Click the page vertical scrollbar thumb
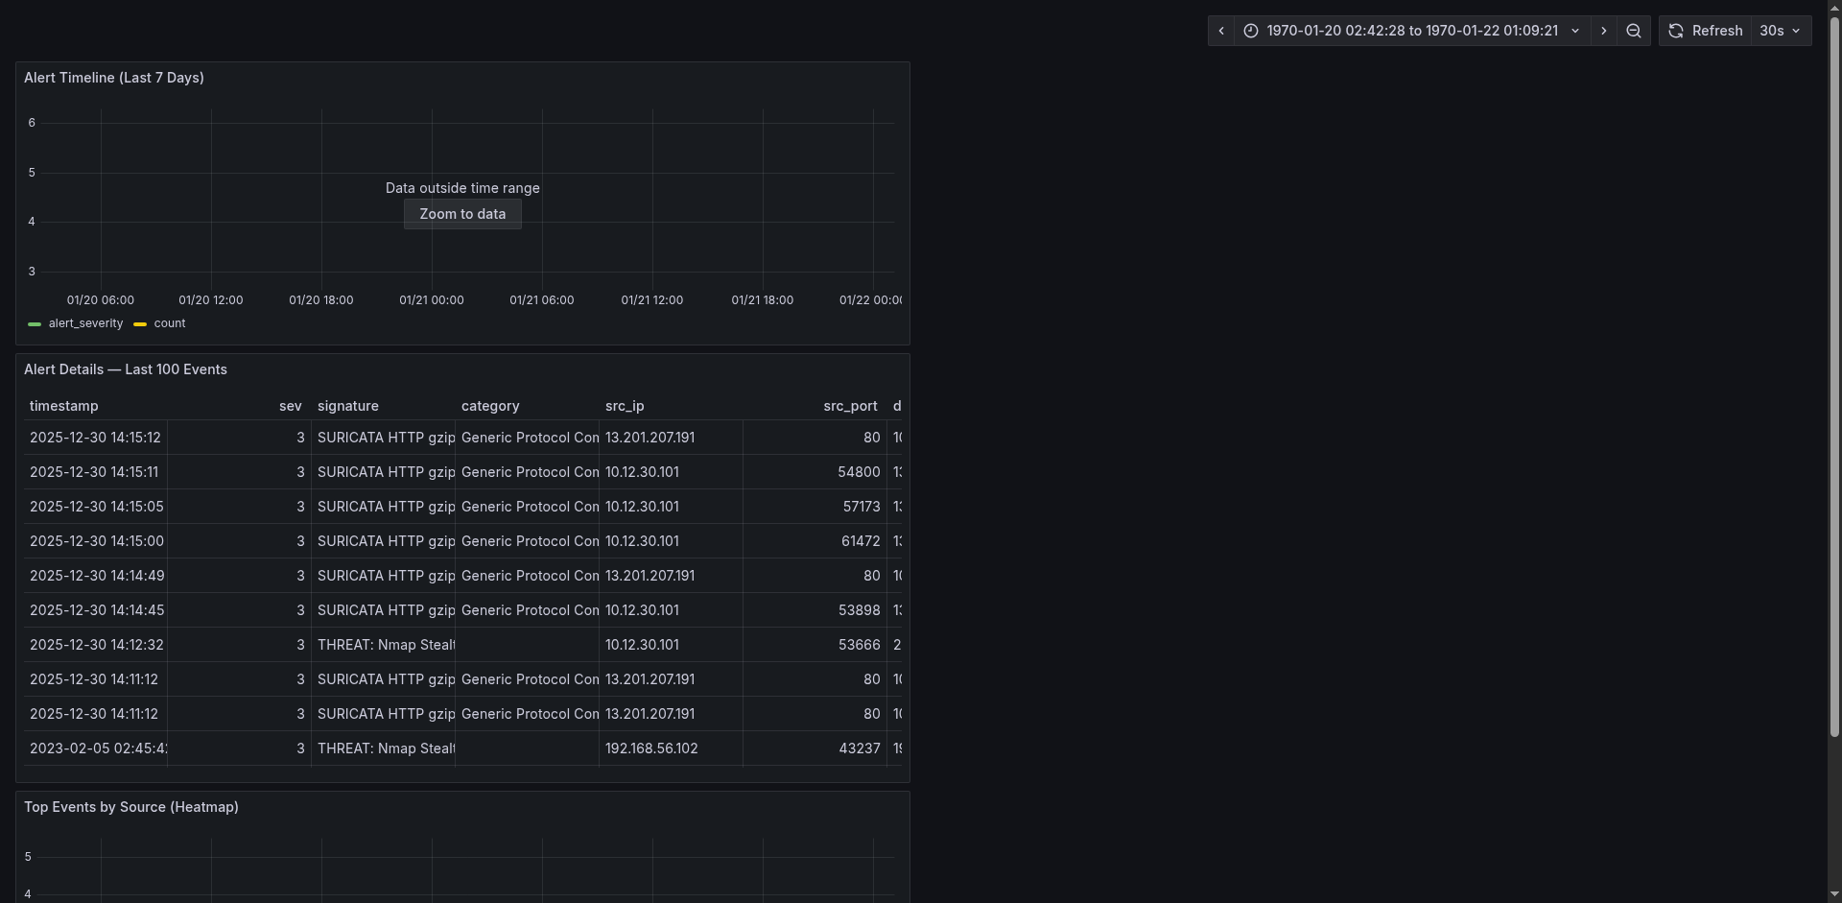The width and height of the screenshot is (1842, 903). 1834,378
